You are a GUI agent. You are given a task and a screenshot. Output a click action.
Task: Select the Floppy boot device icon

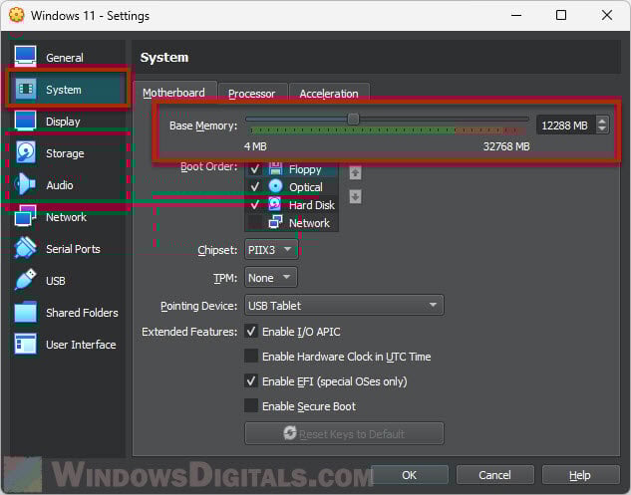click(275, 168)
